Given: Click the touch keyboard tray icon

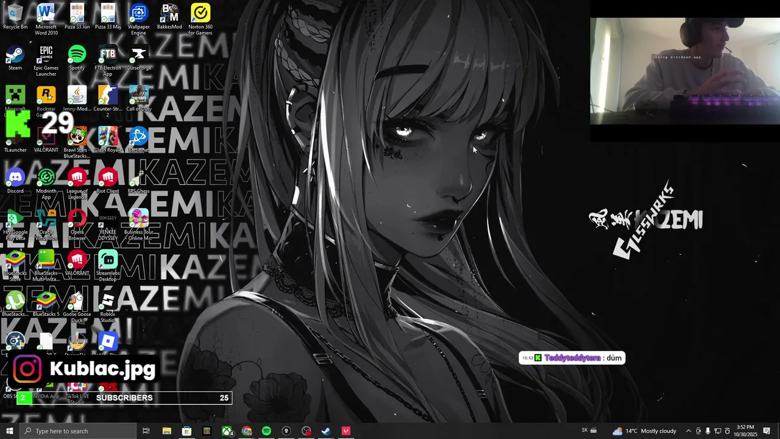Looking at the screenshot, I should click(594, 431).
